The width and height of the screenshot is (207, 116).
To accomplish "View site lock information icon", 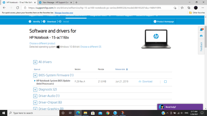I will [25, 8].
